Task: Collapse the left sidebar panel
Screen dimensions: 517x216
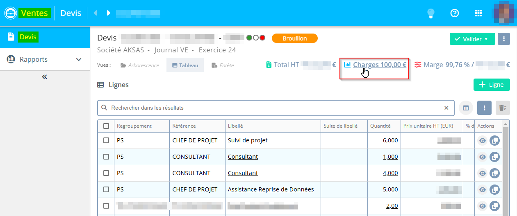Action: coord(45,76)
